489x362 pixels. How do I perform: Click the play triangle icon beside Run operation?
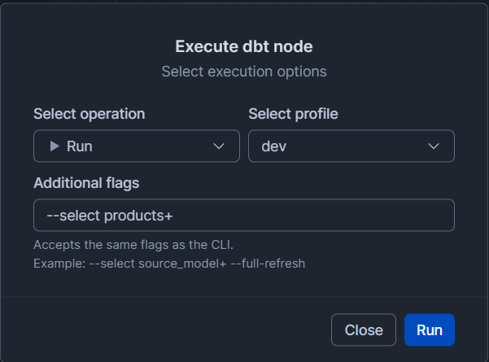click(55, 146)
